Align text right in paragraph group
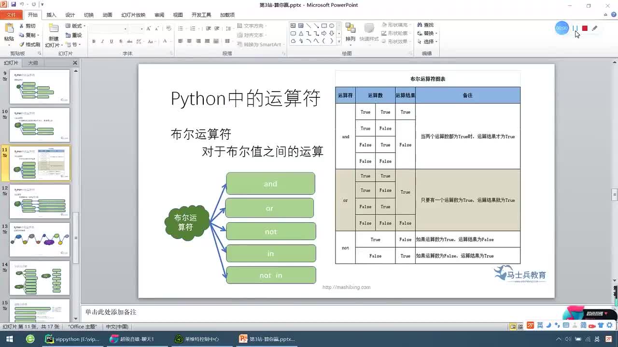The image size is (618, 347). click(x=197, y=41)
